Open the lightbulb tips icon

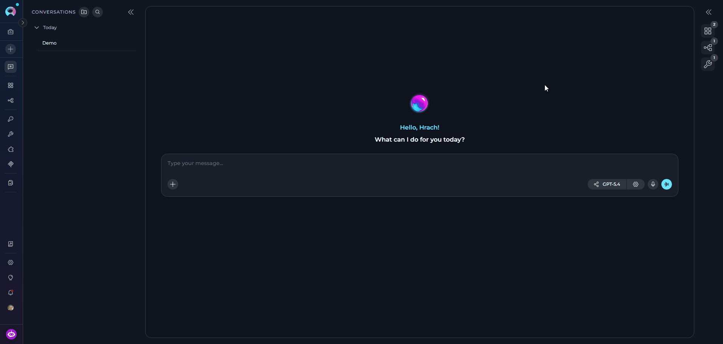(x=11, y=278)
